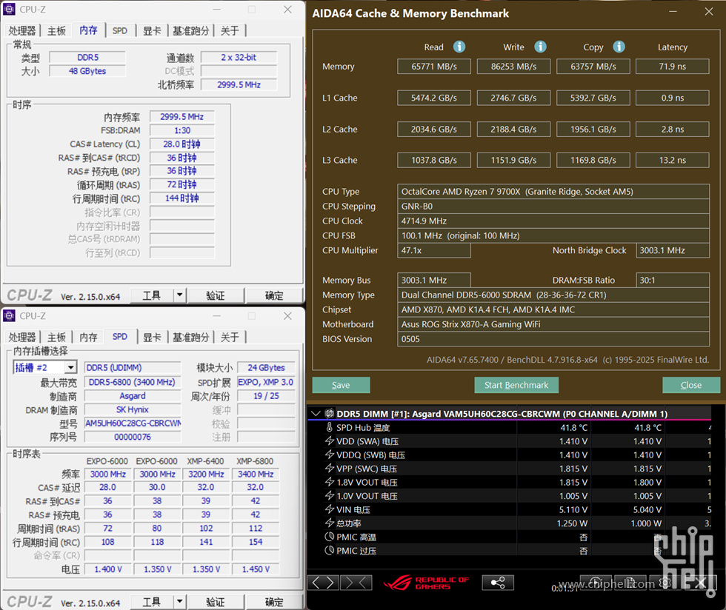The width and height of the screenshot is (726, 610).
Task: Click 验证 button in memory CPU-Z window
Action: (x=216, y=295)
